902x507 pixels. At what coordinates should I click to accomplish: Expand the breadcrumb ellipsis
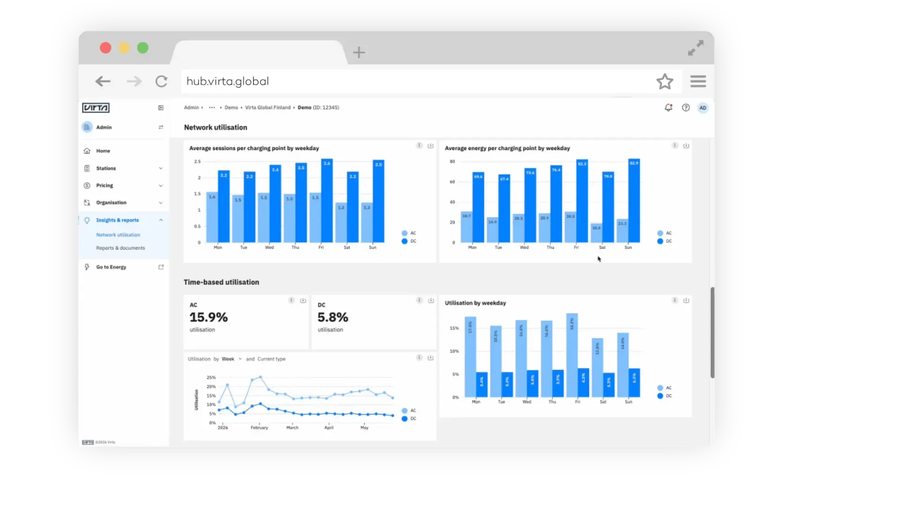(x=212, y=108)
